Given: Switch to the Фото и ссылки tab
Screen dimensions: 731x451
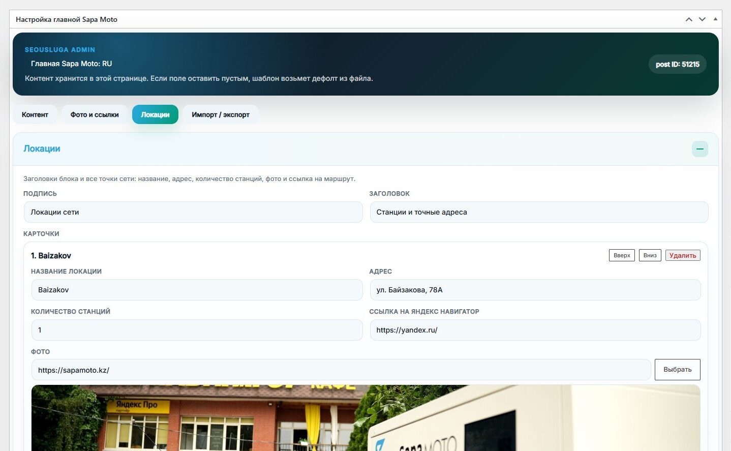Looking at the screenshot, I should 95,114.
